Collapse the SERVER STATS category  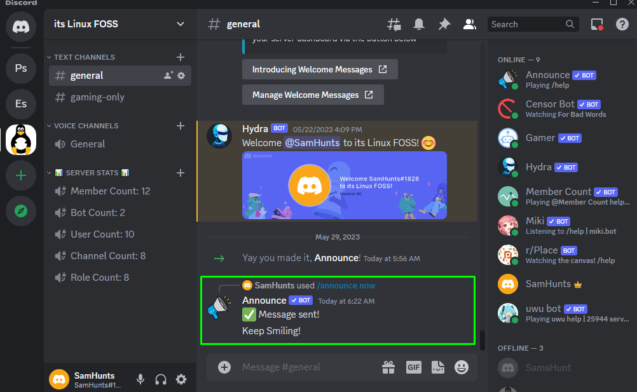tap(88, 173)
